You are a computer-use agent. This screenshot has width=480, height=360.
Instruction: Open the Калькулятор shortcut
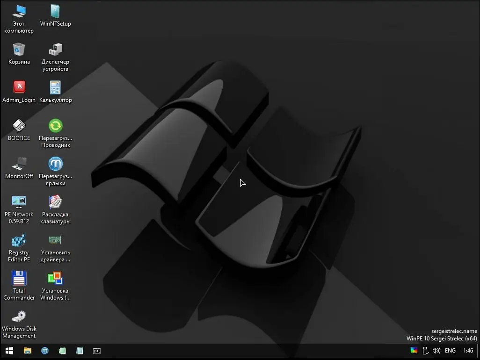point(55,92)
